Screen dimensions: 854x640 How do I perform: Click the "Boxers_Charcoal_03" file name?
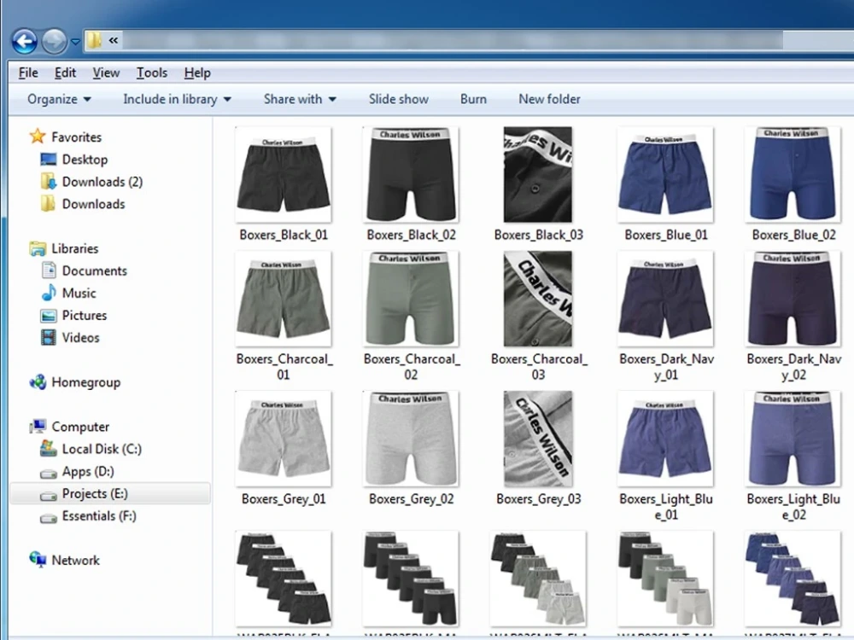pyautogui.click(x=539, y=367)
